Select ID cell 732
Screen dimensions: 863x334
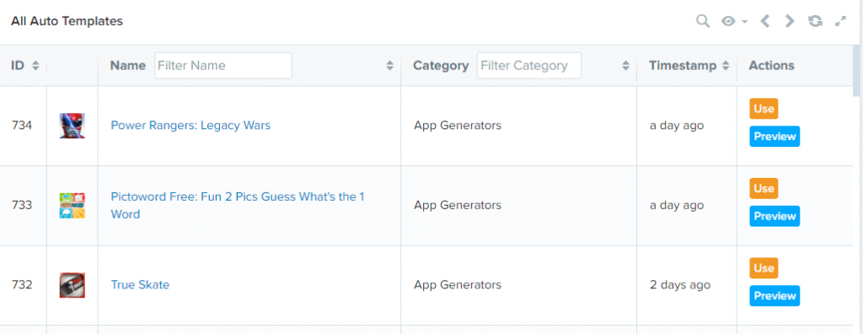pyautogui.click(x=22, y=285)
